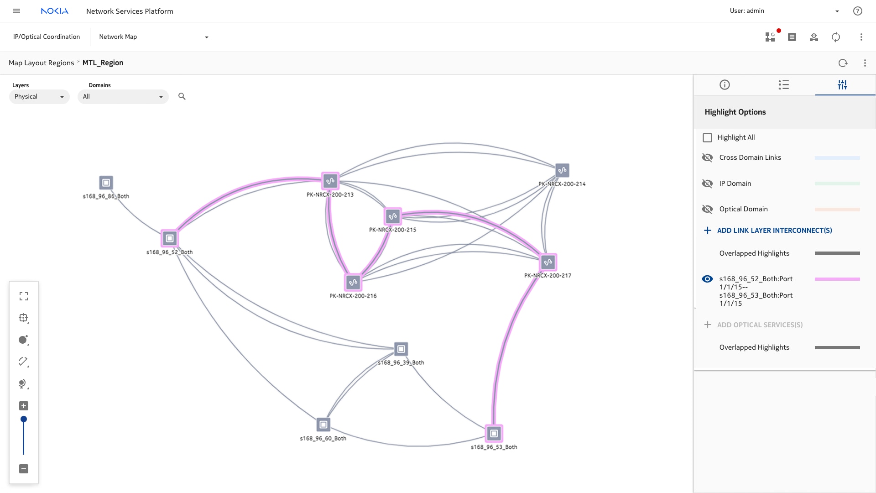Click the map search magnifier icon
The width and height of the screenshot is (876, 493).
point(182,96)
